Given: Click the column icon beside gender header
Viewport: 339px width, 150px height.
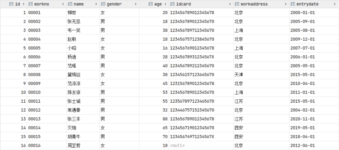Looking at the screenshot, I should coord(103,4).
